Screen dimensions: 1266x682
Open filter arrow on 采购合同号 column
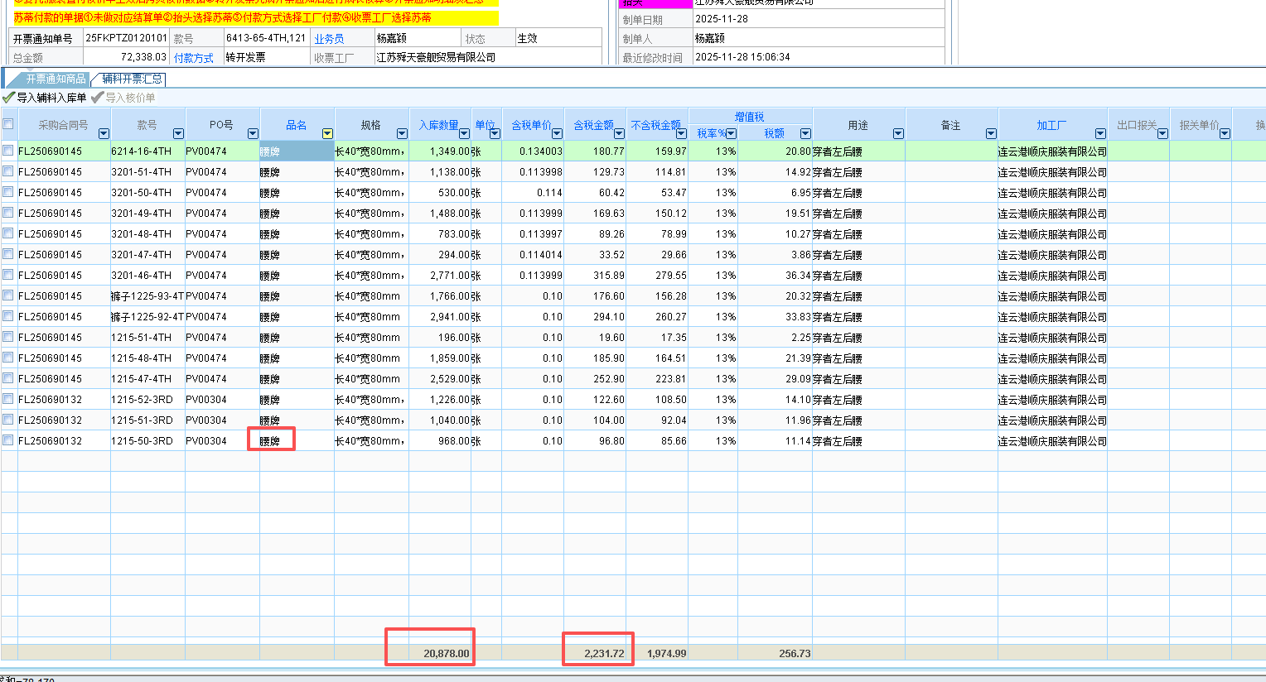pos(104,134)
